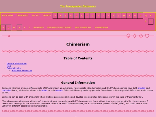Jump to Additional Resources sub-link
The image size is (156, 117).
[x=22, y=70]
